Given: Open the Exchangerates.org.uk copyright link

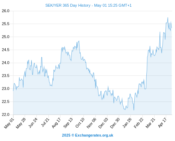Looking at the screenshot, I should pos(88,135).
